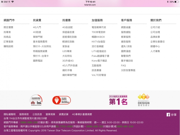Open the 網路涵蓋 coverage link
The image size is (180, 135).
coord(126,27)
